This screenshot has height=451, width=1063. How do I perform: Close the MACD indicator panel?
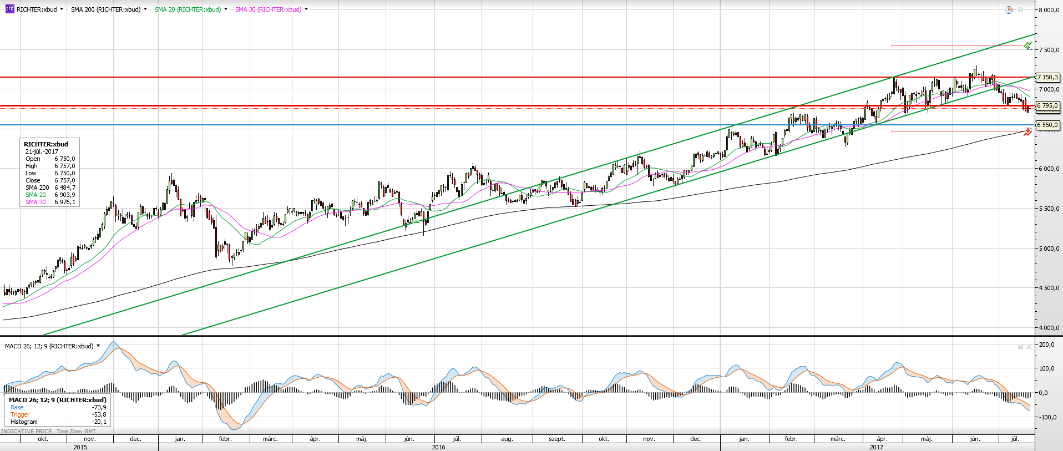pyautogui.click(x=1029, y=347)
